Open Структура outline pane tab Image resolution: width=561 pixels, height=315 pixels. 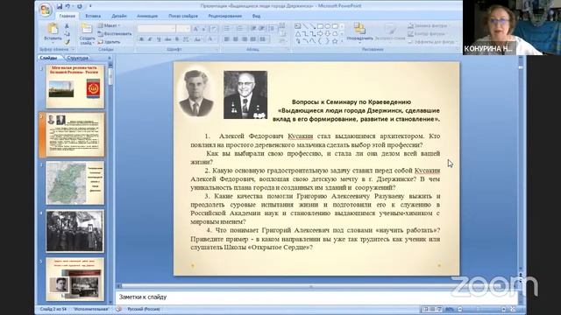tap(77, 58)
